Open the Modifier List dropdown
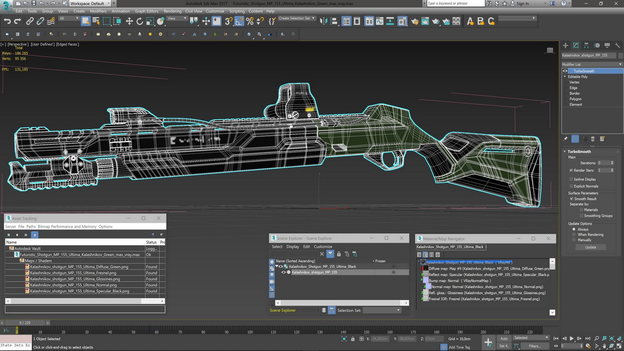Image resolution: width=624 pixels, height=351 pixels. coord(592,64)
